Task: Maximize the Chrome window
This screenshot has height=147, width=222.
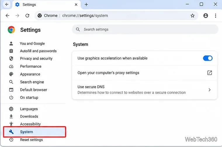Action: pos(201,4)
